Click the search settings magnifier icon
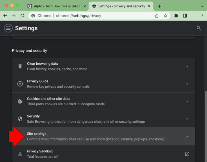Viewport: 207px width, 162px height. click(199, 28)
